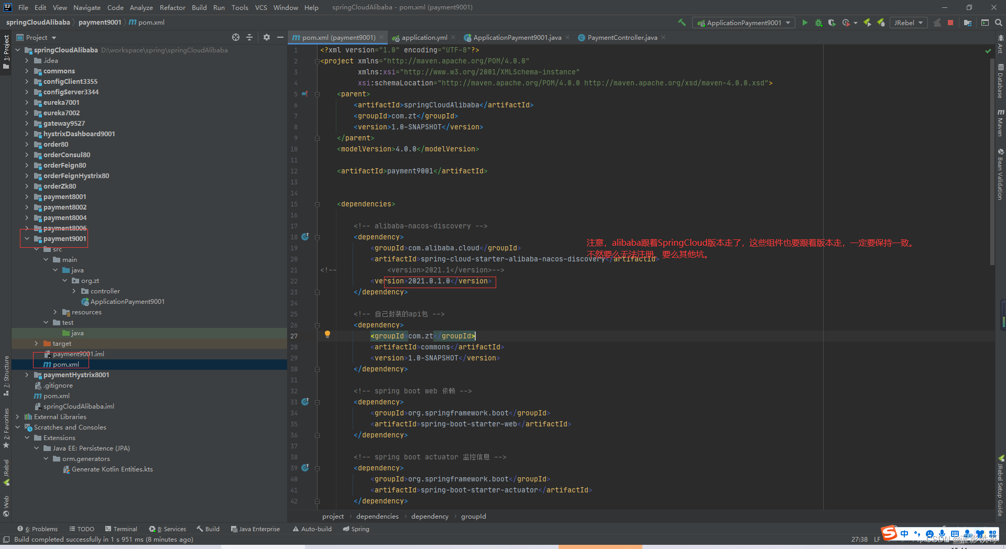Viewport: 1006px width, 549px height.
Task: Switch to application.yml editor tab
Action: point(424,38)
